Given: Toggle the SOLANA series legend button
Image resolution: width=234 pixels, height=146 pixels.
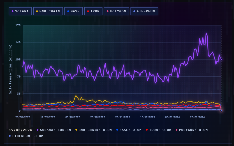Looking at the screenshot, I should tap(20, 11).
